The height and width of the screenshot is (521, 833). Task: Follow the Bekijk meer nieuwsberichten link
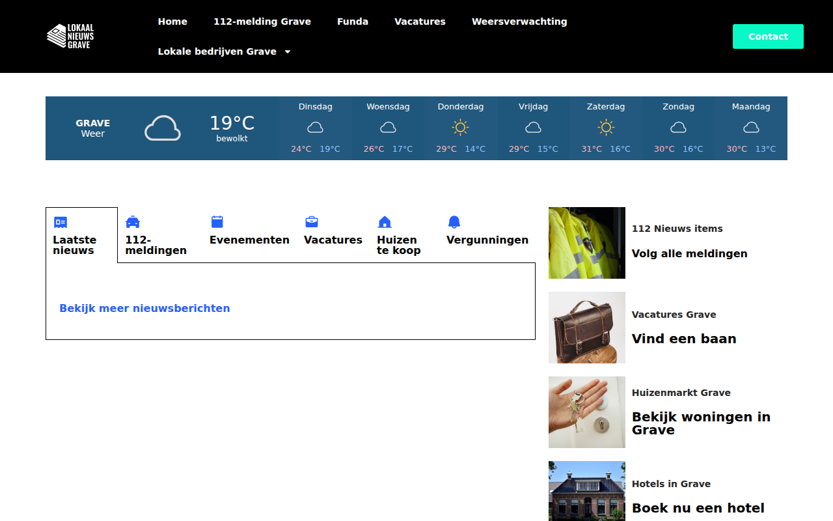tap(144, 308)
